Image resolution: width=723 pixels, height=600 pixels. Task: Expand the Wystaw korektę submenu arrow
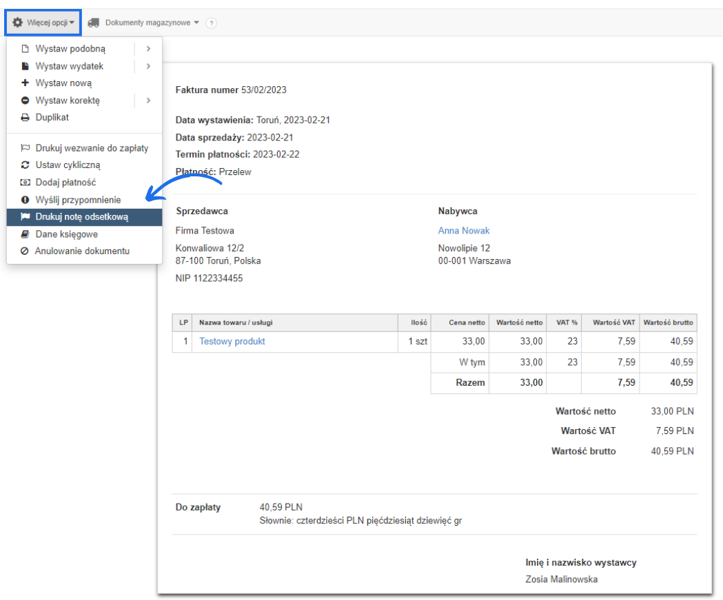click(148, 101)
